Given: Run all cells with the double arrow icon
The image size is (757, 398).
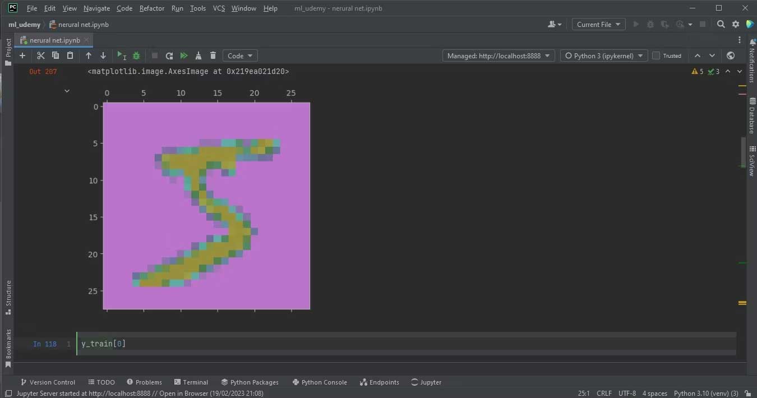Looking at the screenshot, I should click(184, 55).
